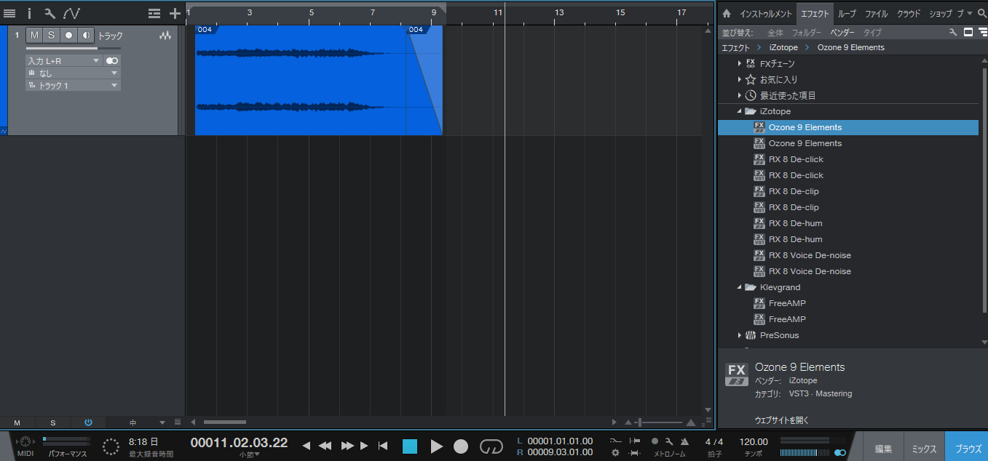Solo track 1 with S button
Image resolution: width=988 pixels, height=461 pixels.
point(51,35)
